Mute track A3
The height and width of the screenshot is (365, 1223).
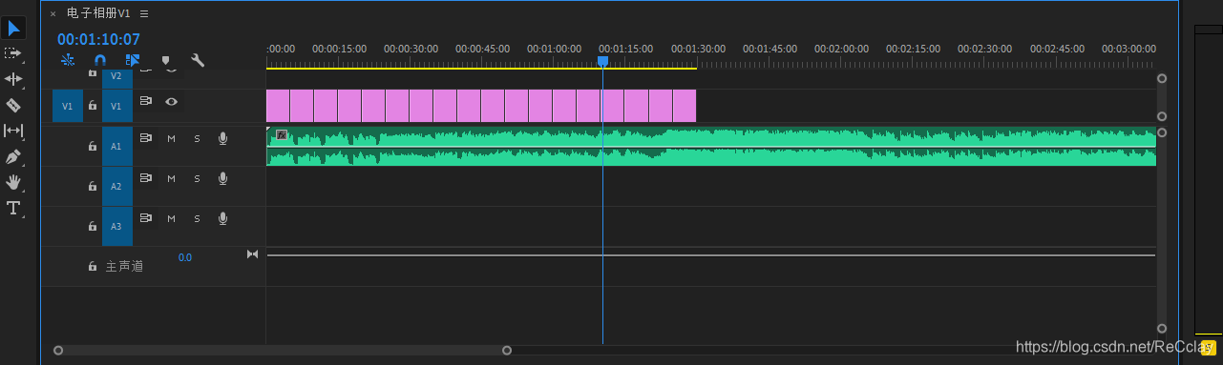pos(172,218)
